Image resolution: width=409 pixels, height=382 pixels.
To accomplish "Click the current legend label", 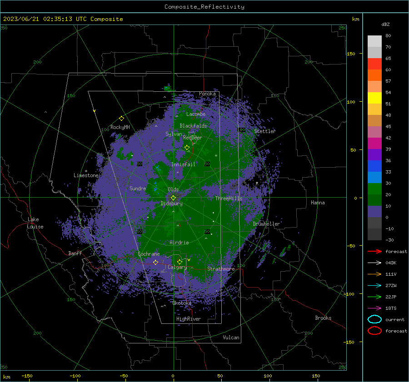I will point(395,319).
